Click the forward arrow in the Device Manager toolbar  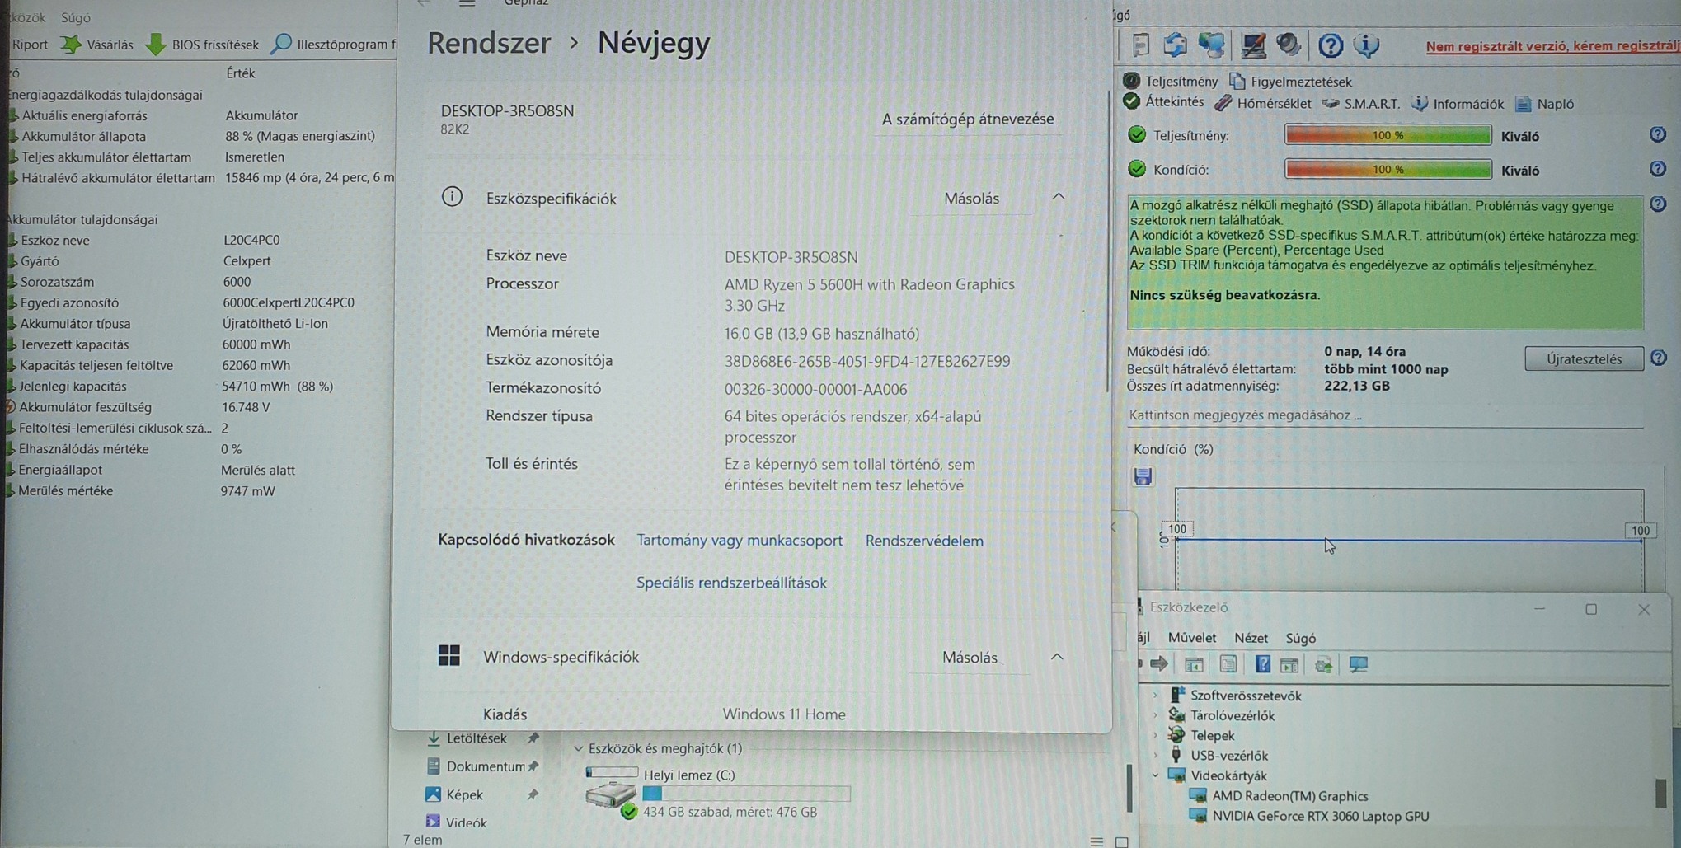pyautogui.click(x=1160, y=663)
